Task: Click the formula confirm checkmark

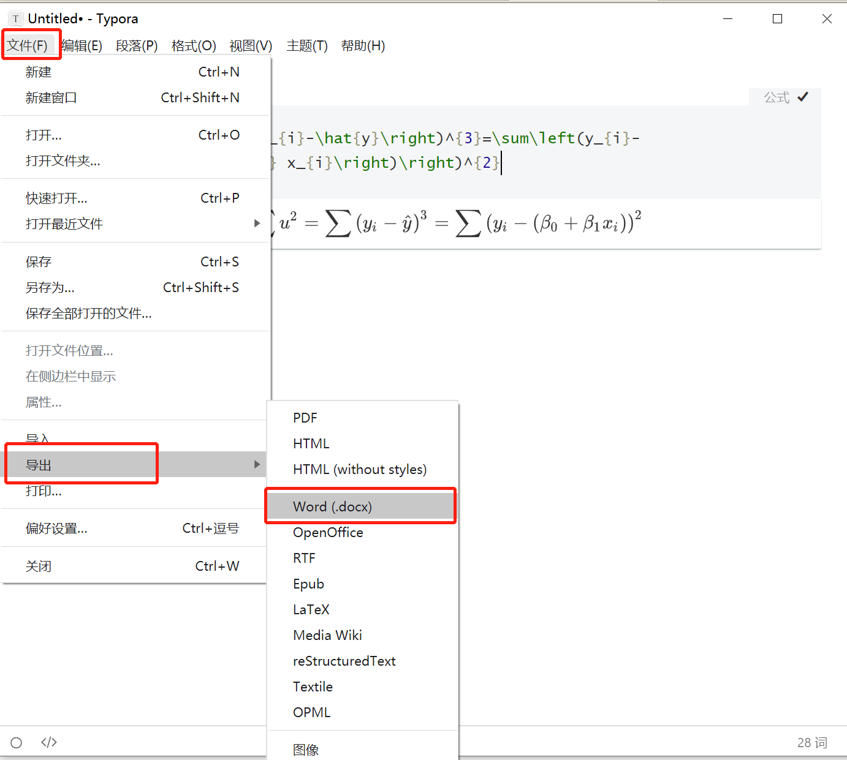Action: pos(803,96)
